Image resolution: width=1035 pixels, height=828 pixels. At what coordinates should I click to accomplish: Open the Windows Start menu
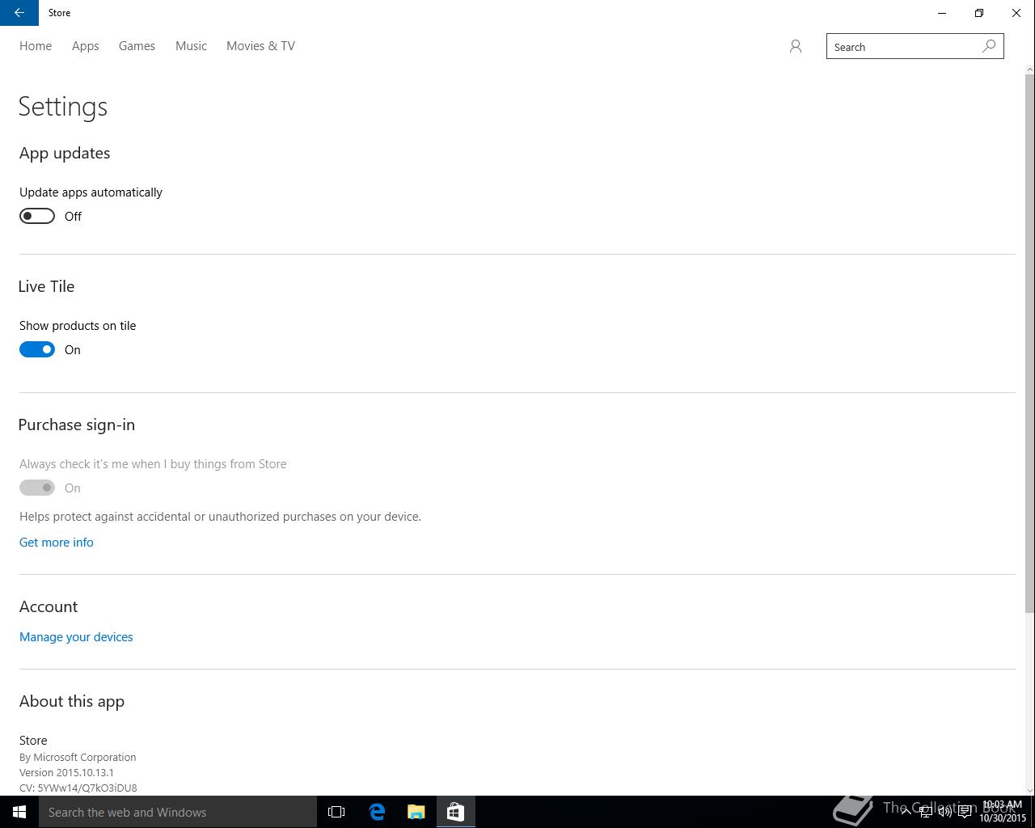pyautogui.click(x=19, y=812)
